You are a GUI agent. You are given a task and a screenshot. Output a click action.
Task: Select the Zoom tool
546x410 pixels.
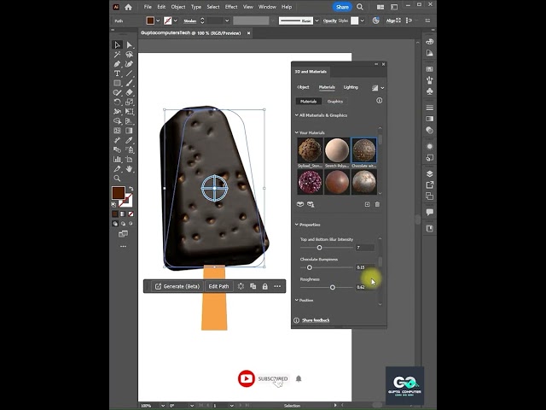[x=118, y=179]
